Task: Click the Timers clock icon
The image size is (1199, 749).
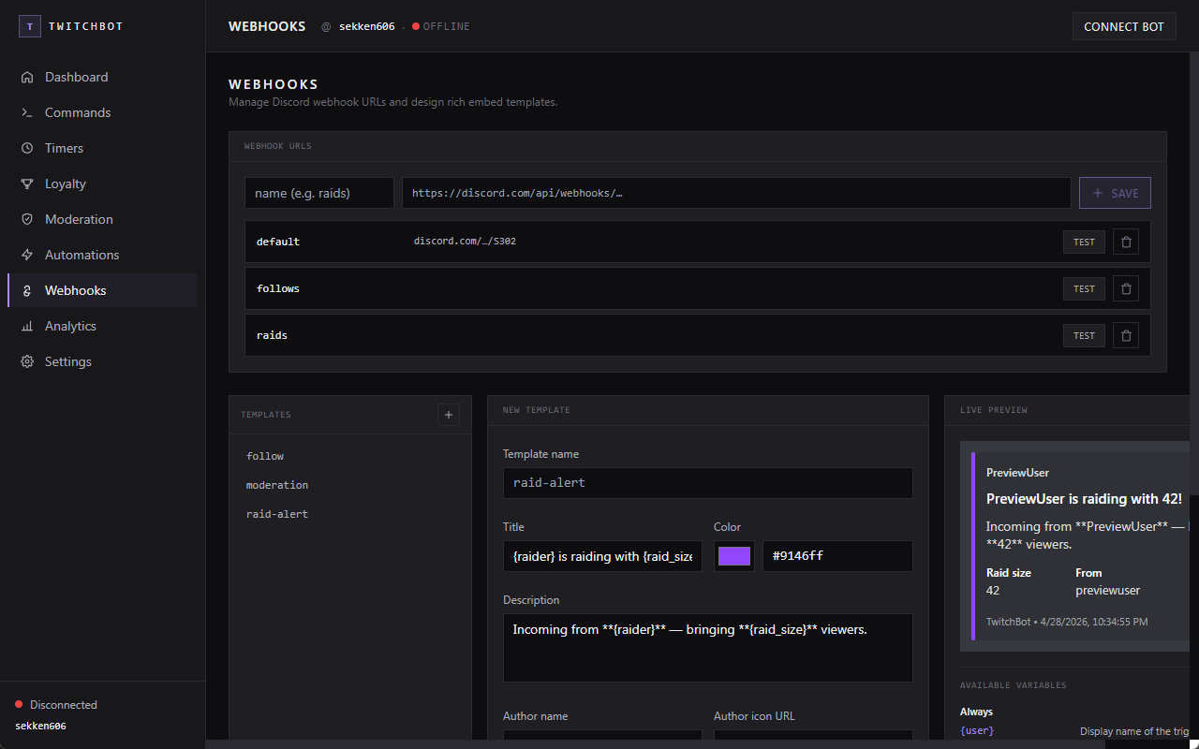Action: pos(27,148)
